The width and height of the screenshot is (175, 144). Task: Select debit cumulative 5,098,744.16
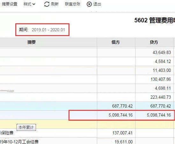[x=120, y=115]
